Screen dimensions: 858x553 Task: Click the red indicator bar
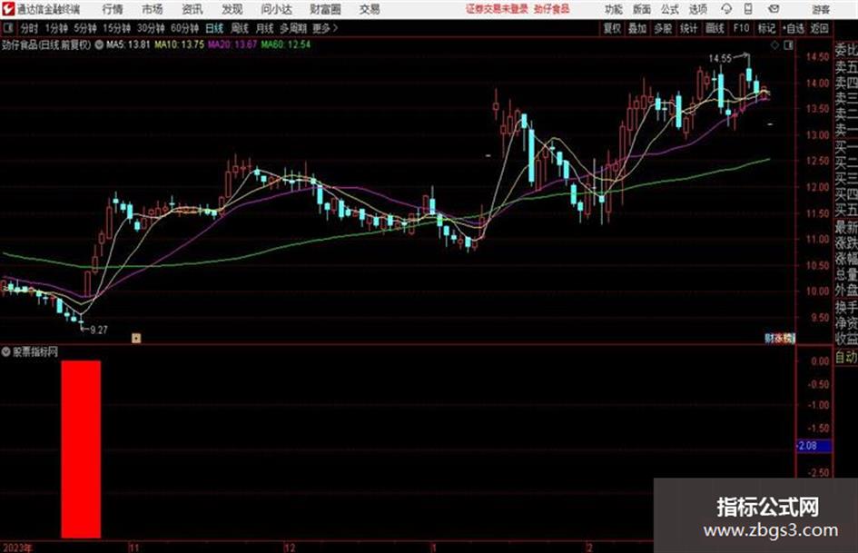pos(81,449)
